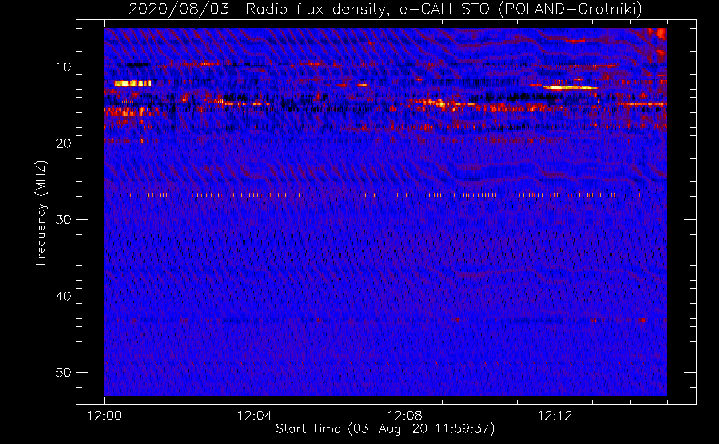Click the 12:12 time tick label

point(555,416)
